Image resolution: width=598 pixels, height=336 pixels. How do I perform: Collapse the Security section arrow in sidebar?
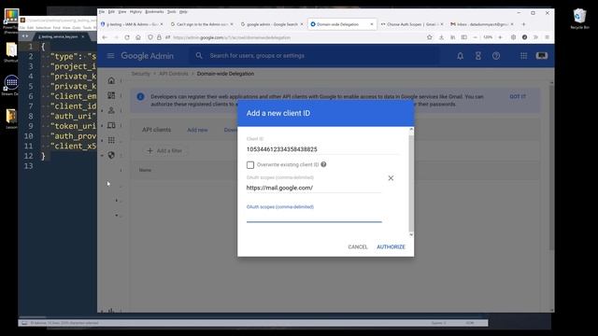(x=102, y=155)
